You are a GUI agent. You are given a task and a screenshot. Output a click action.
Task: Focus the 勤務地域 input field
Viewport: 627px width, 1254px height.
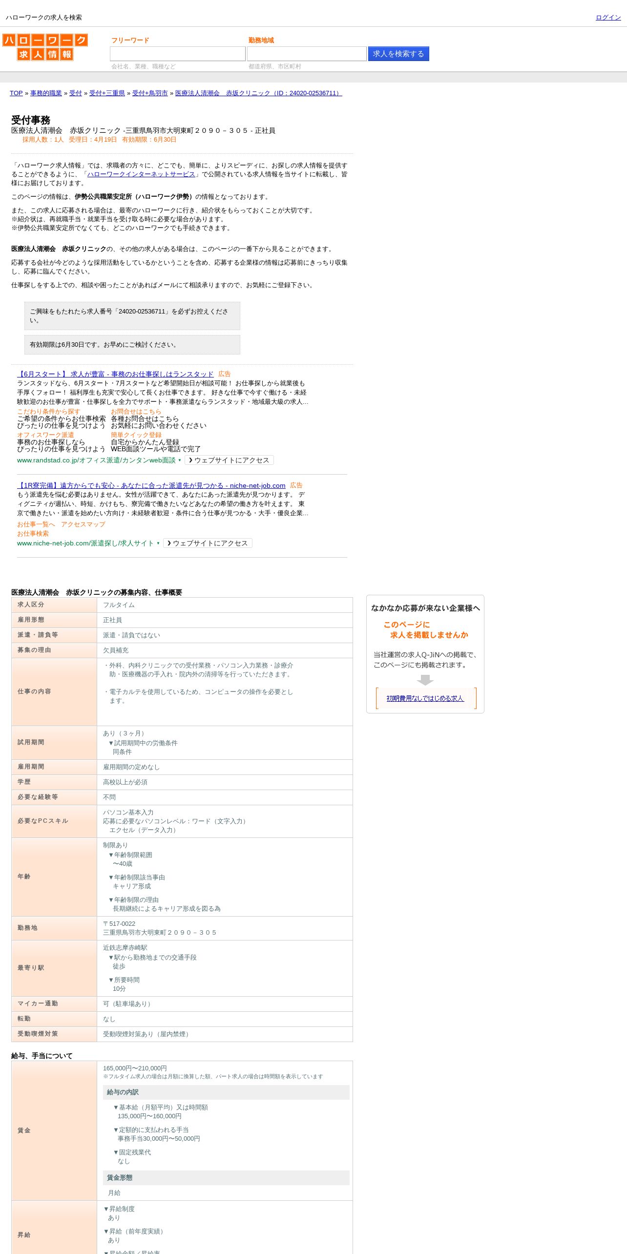click(x=307, y=54)
